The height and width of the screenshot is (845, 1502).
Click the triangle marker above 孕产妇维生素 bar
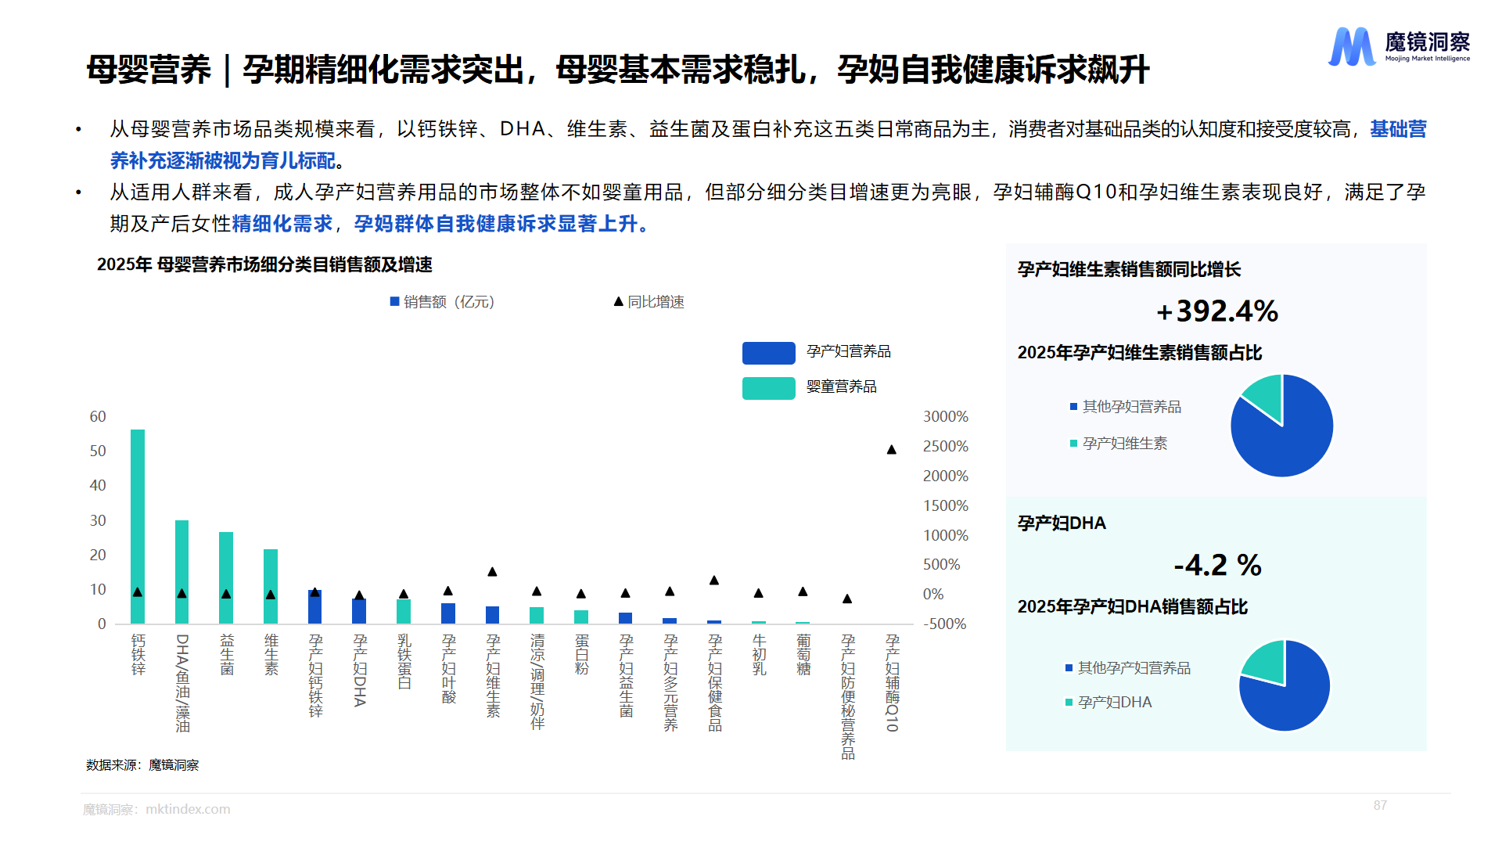[492, 572]
